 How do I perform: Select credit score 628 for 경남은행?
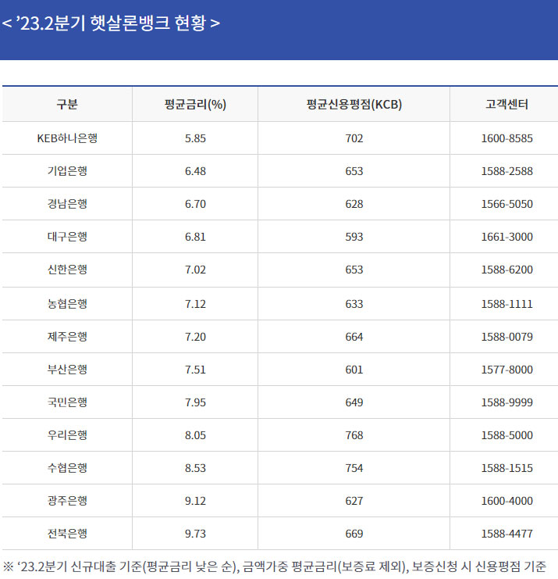click(354, 204)
